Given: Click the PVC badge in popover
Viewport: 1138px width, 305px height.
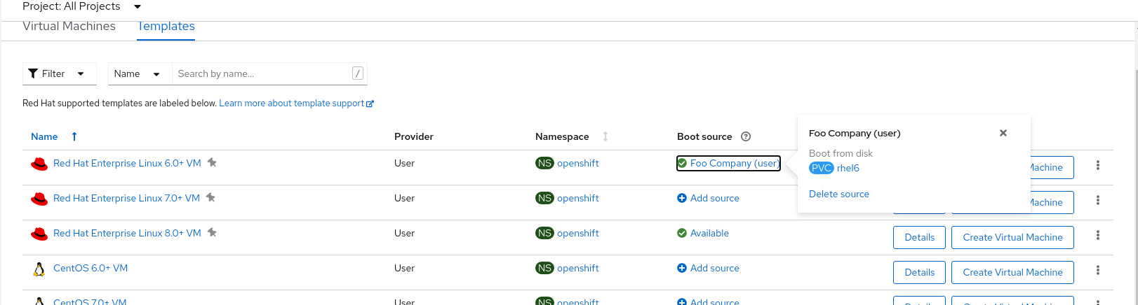Looking at the screenshot, I should [822, 168].
